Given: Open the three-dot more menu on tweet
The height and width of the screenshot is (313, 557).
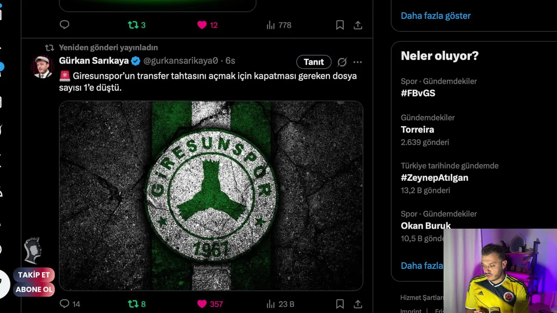Looking at the screenshot, I should point(357,62).
